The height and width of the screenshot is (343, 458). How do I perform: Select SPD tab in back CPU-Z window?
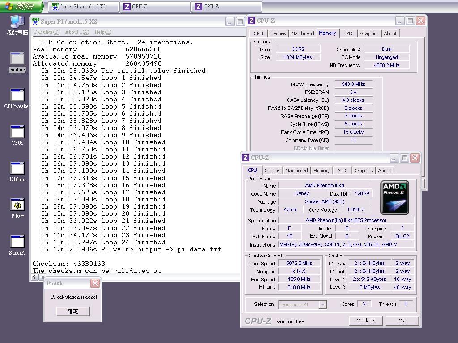348,33
